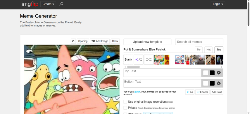Switch to the Hot templates tab
Viewport: 250px width, 114px height.
208,50
